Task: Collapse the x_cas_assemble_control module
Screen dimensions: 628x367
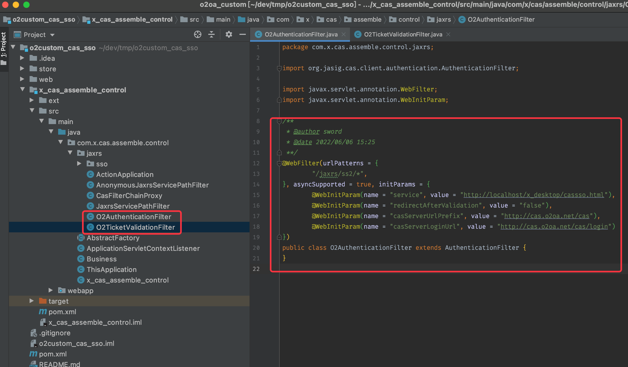Action: tap(22, 90)
